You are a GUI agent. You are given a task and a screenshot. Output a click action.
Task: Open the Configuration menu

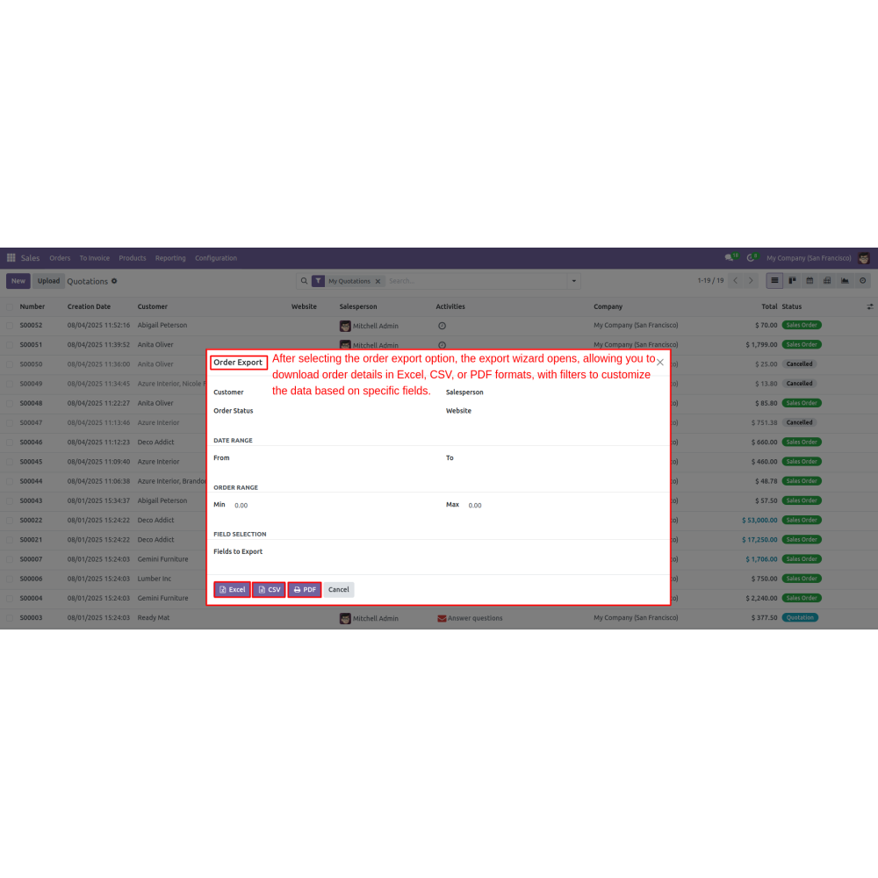216,258
